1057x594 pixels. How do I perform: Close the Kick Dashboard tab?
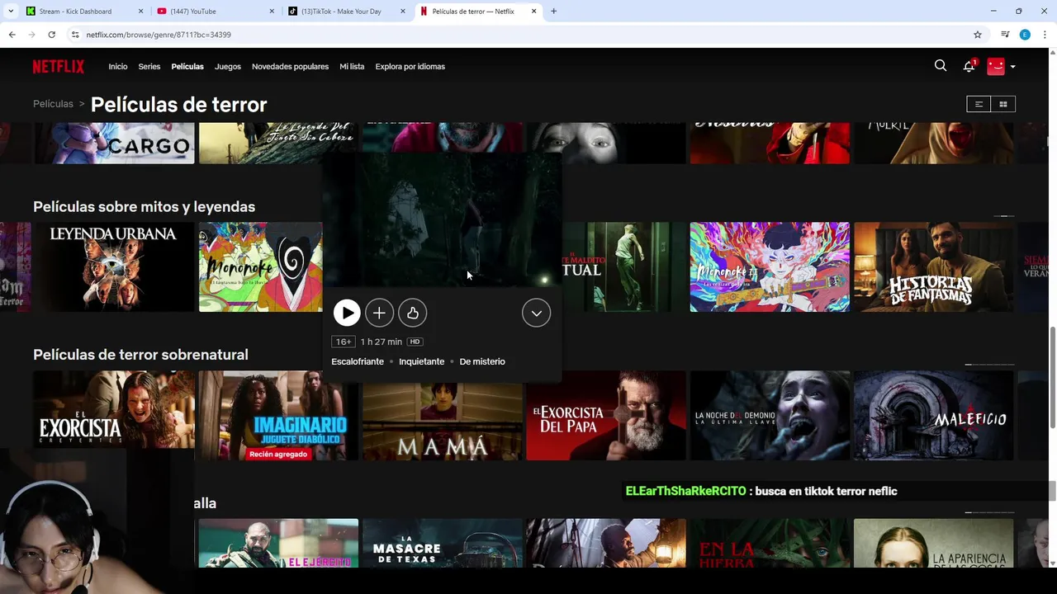[x=140, y=12]
